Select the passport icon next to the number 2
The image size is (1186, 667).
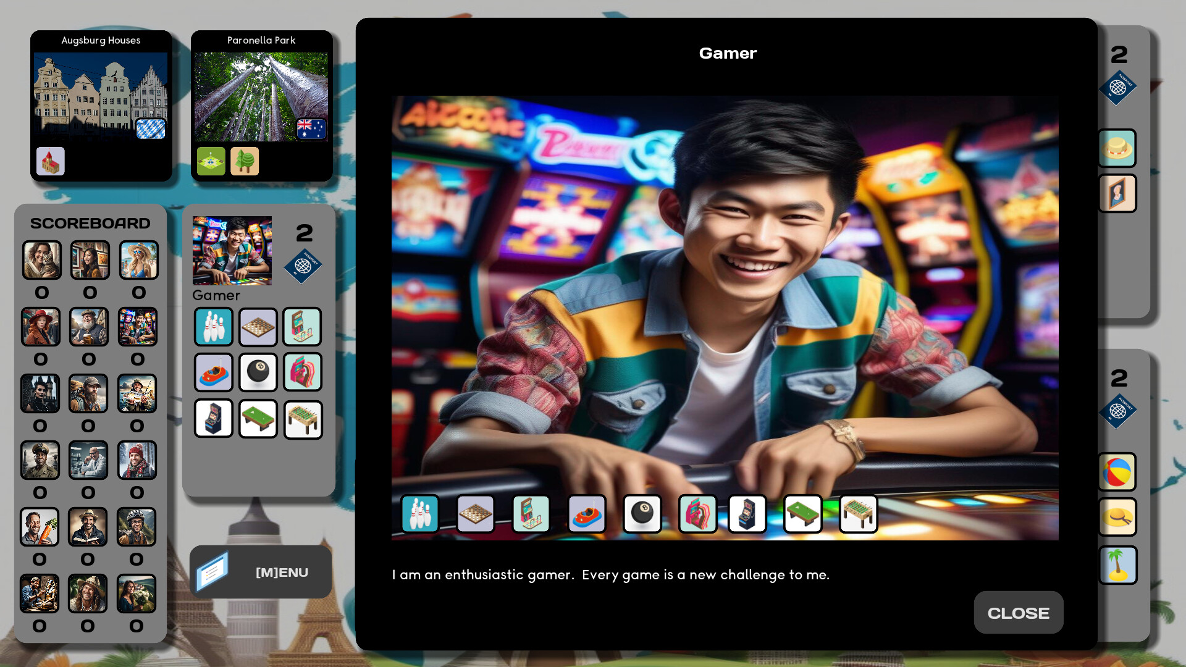click(303, 267)
